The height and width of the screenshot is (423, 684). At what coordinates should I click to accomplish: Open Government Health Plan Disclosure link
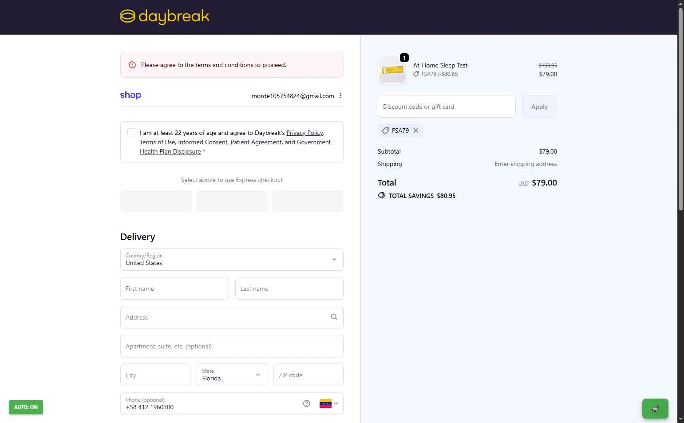tap(235, 147)
